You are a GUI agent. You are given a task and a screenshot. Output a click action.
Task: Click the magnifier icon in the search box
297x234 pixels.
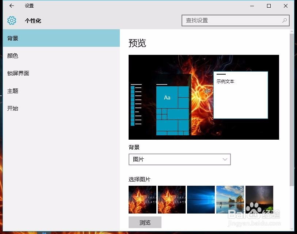coord(284,21)
